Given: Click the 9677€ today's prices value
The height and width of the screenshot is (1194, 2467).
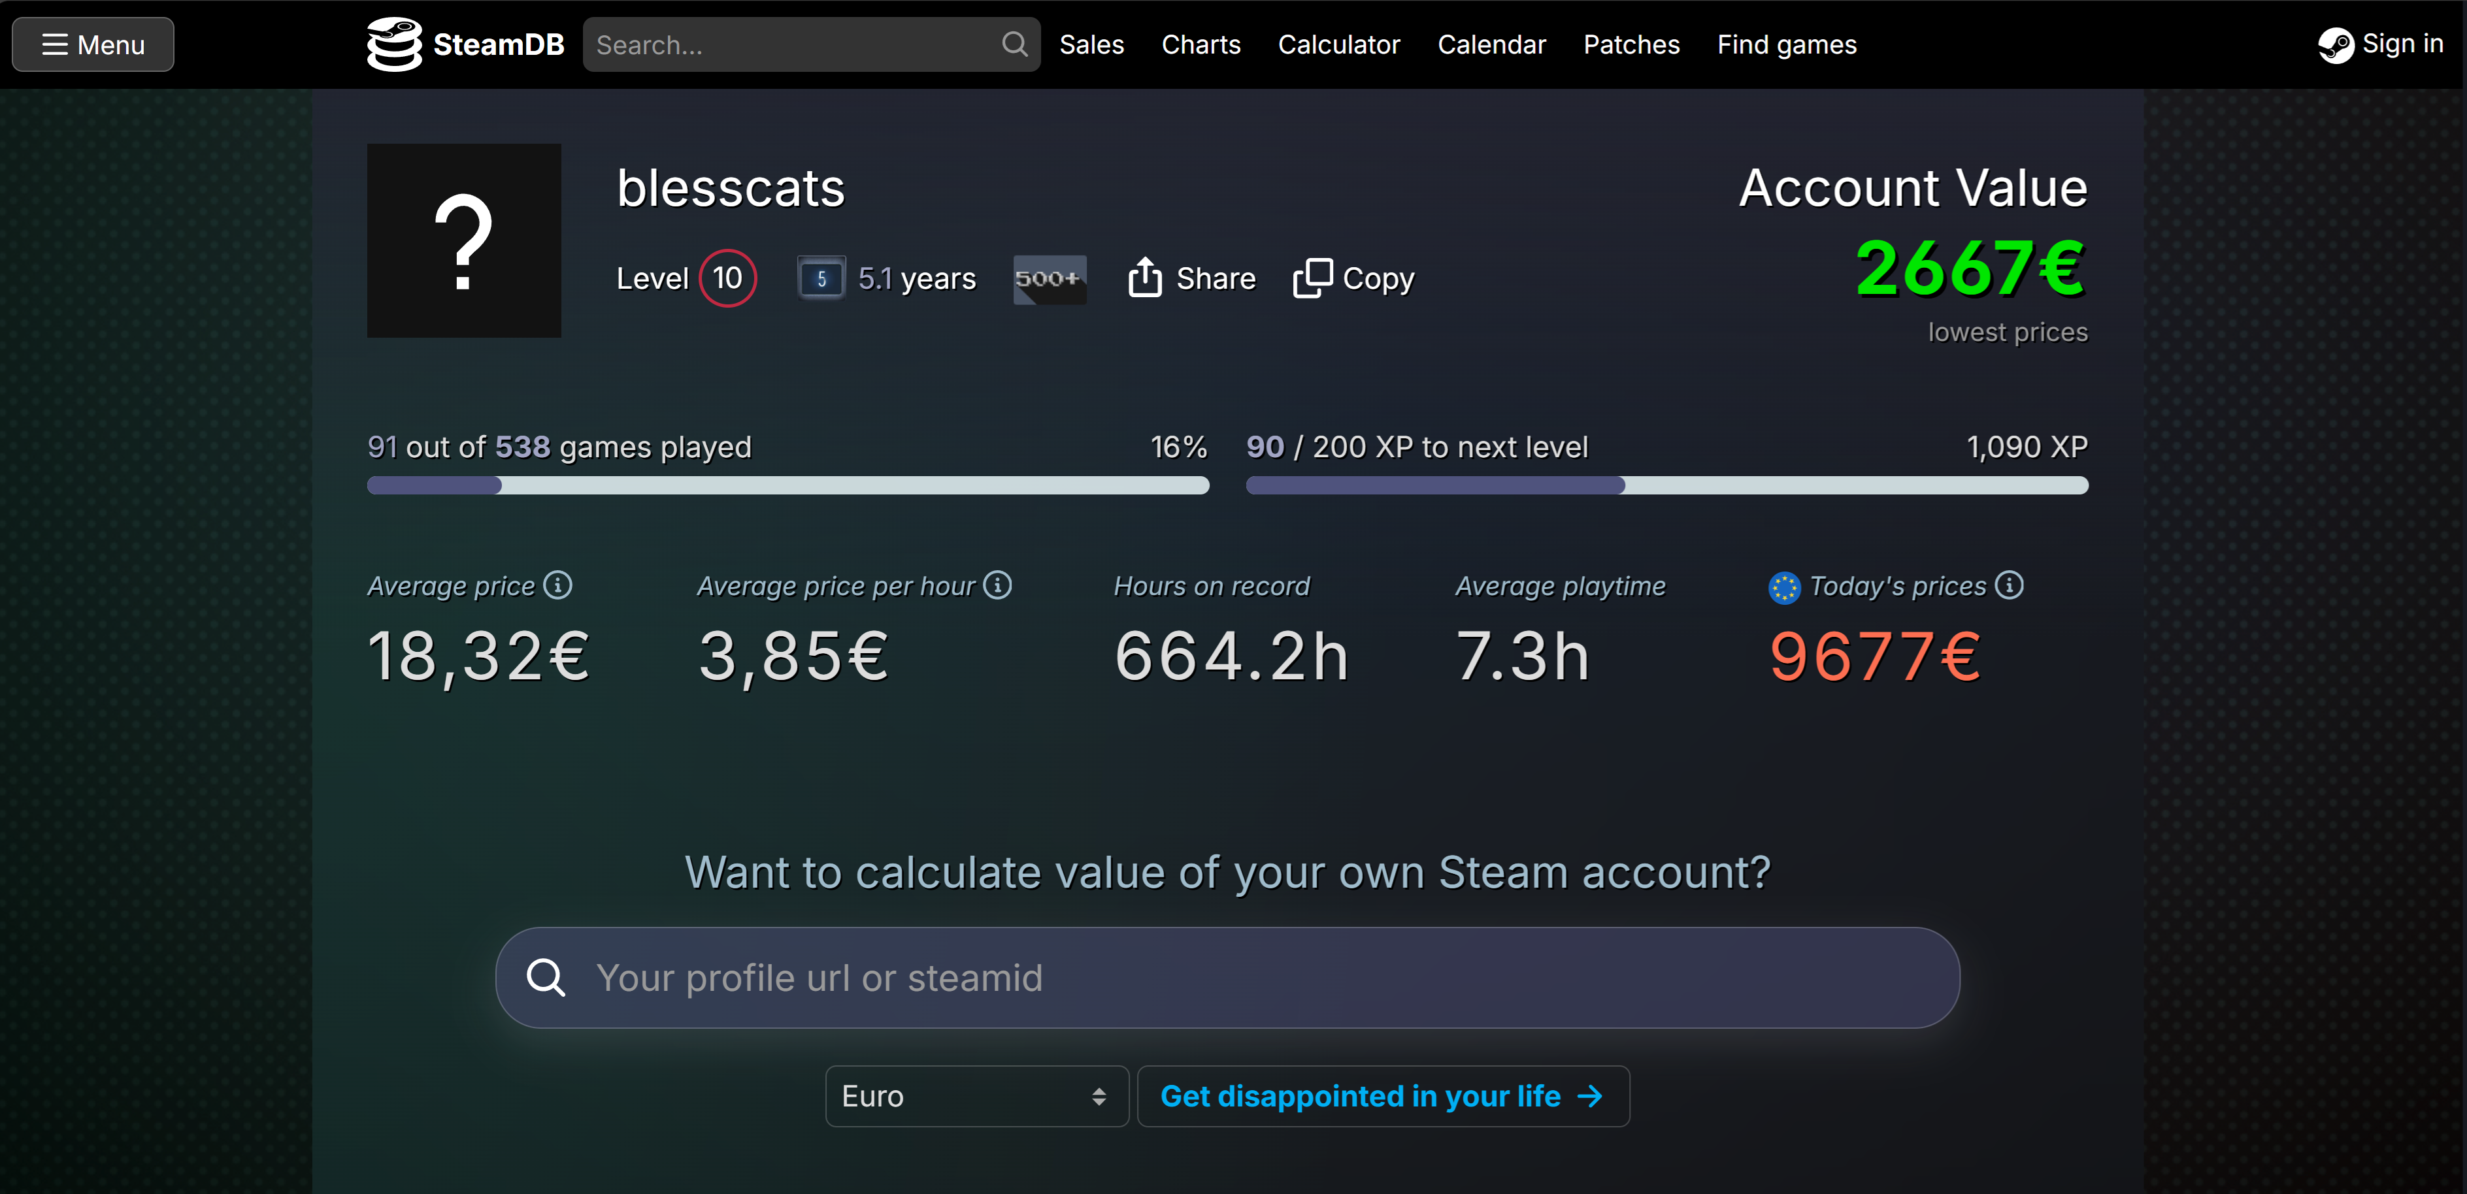Looking at the screenshot, I should coord(1875,657).
